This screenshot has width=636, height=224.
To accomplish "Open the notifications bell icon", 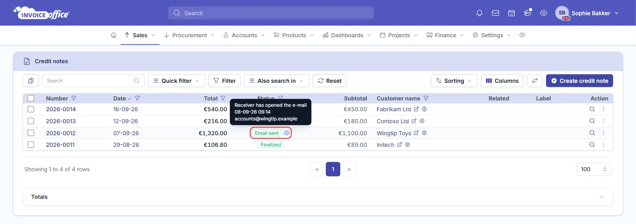I will 479,13.
